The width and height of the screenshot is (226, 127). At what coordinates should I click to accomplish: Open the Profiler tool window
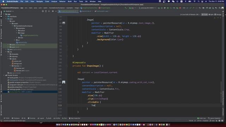(x=57, y=118)
